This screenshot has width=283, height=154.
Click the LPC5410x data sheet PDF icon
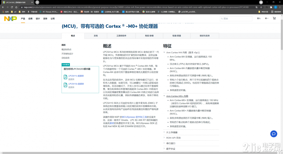tap(65, 85)
